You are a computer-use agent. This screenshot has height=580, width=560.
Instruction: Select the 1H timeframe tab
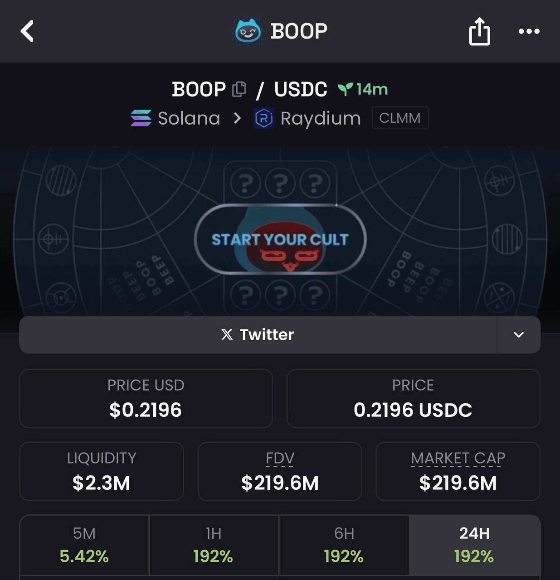(x=214, y=545)
